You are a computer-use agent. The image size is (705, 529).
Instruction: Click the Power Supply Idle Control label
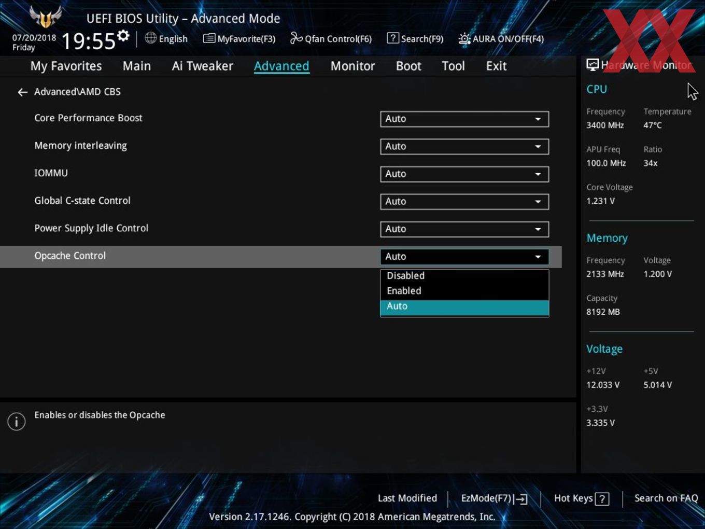pos(91,228)
